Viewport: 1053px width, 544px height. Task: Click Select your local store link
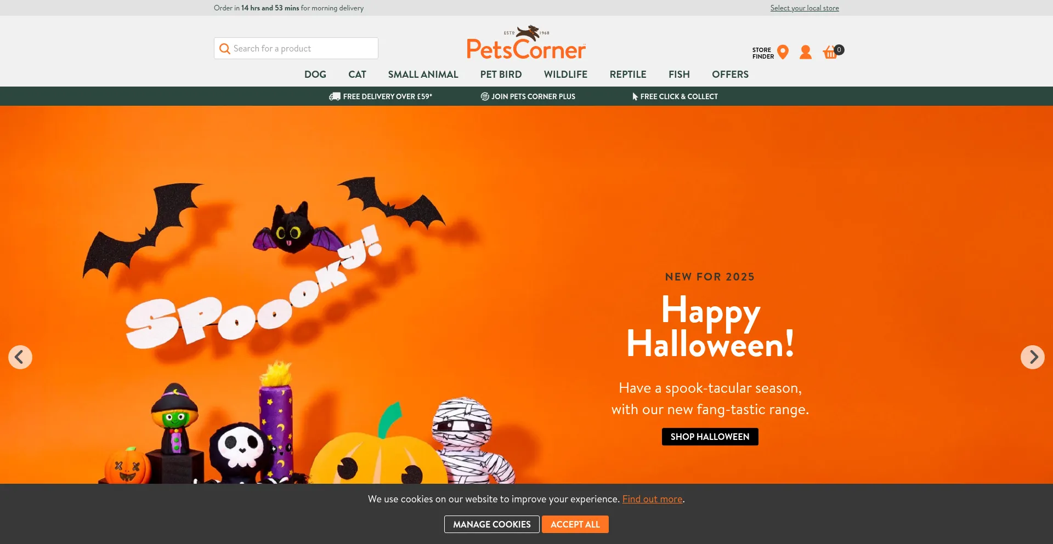805,8
